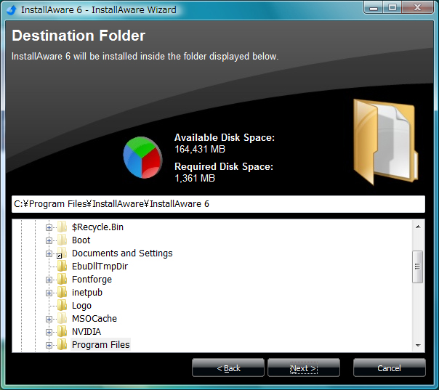Expand the inetpub tree node
The height and width of the screenshot is (390, 439).
pyautogui.click(x=49, y=293)
